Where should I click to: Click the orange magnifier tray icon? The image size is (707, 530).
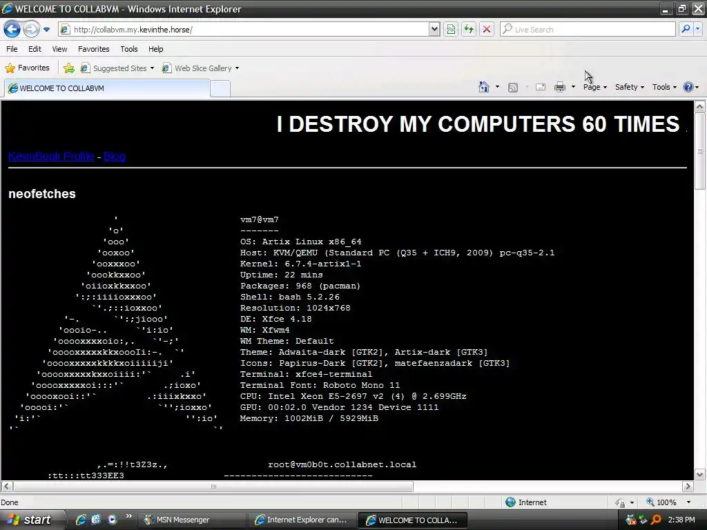pos(656,520)
